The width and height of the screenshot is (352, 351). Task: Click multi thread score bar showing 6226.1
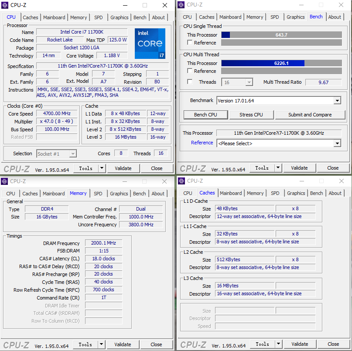(x=281, y=63)
